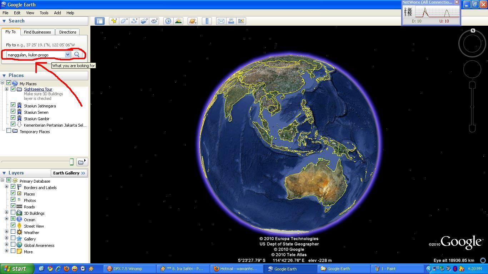Enable the 3D Buildings layer
This screenshot has height=274, width=488.
pyautogui.click(x=13, y=213)
